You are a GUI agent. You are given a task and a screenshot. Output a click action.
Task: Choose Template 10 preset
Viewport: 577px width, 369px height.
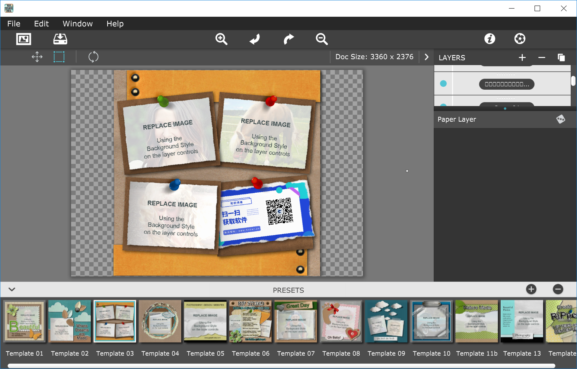[431, 321]
